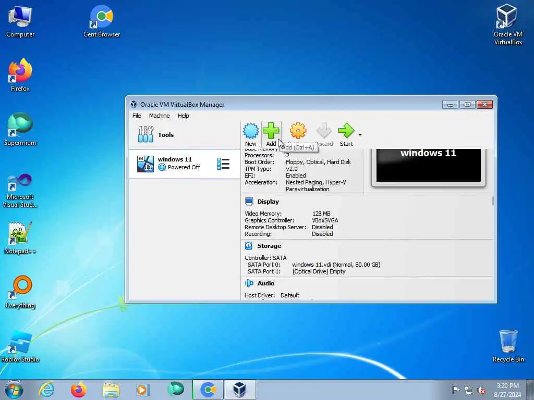Open the orange gear Settings icon
This screenshot has height=400, width=534.
(298, 131)
